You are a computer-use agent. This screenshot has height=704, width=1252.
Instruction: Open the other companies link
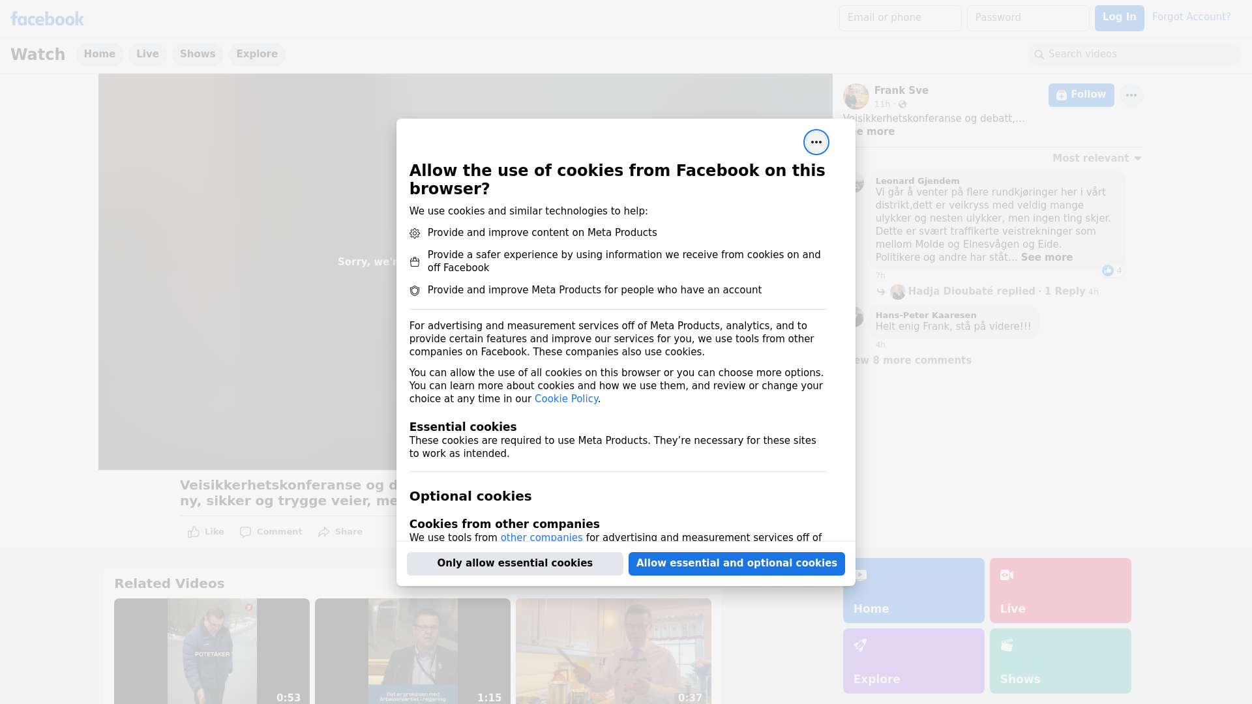tap(541, 538)
